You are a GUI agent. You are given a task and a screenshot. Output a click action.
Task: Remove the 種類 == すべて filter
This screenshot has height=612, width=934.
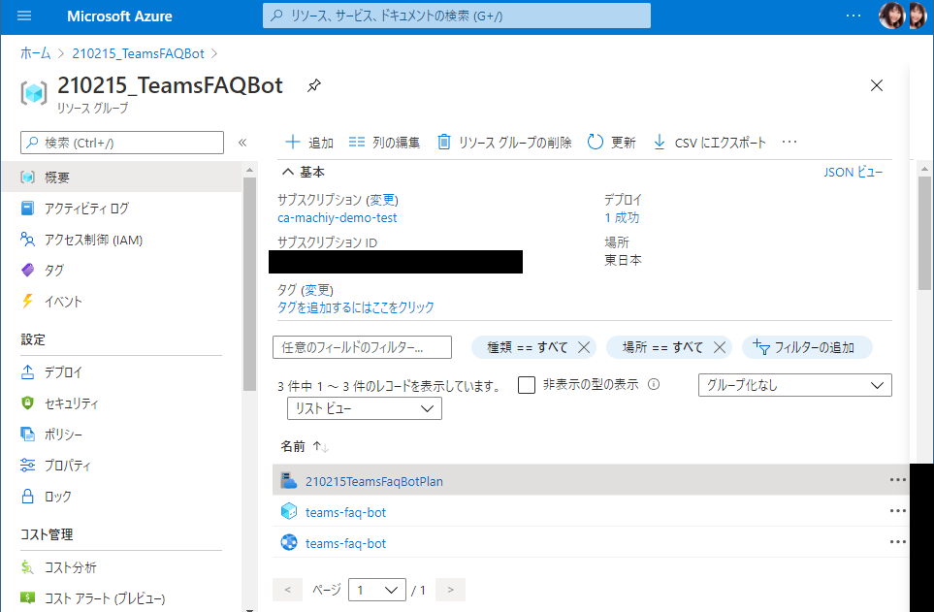pyautogui.click(x=584, y=347)
